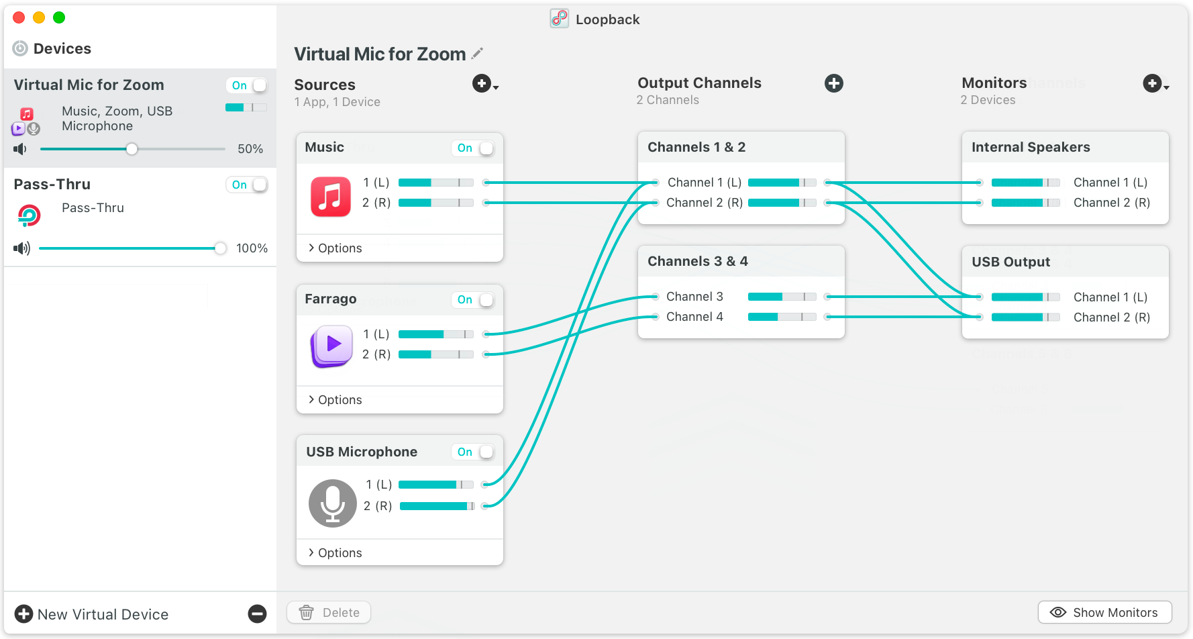Image resolution: width=1193 pixels, height=639 pixels.
Task: Click the USB Microphone 2 (R) output connector
Action: pos(486,506)
